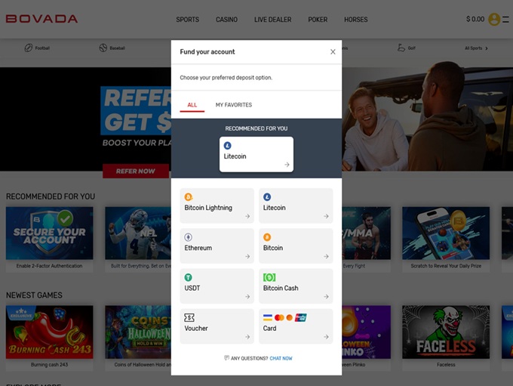This screenshot has width=513, height=386.
Task: Select Card payment option
Action: tap(296, 326)
